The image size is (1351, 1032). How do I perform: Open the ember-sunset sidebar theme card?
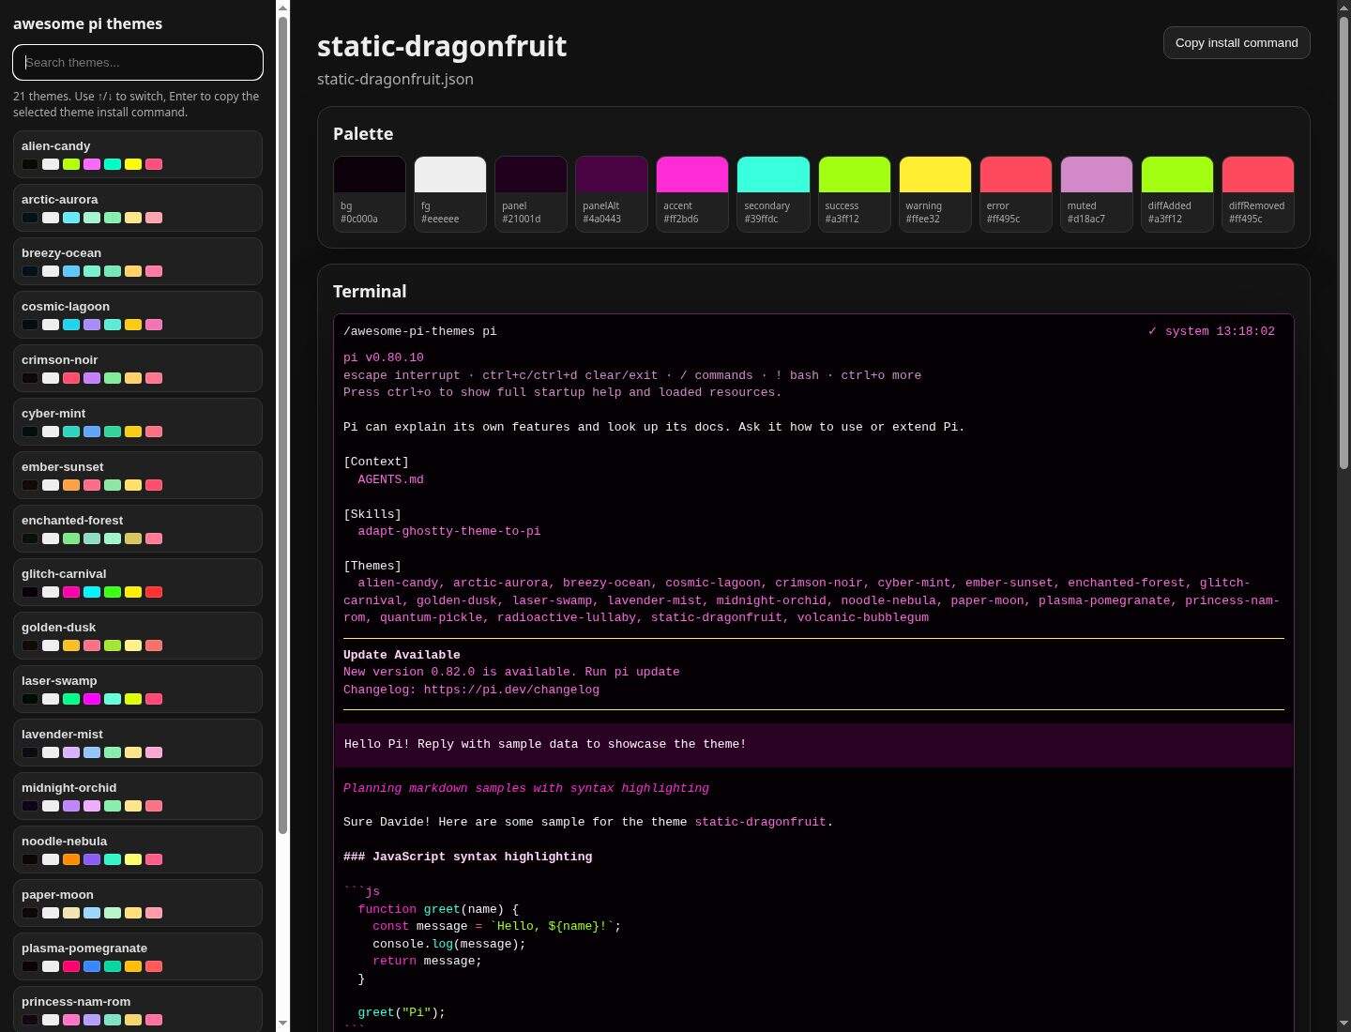click(x=138, y=476)
